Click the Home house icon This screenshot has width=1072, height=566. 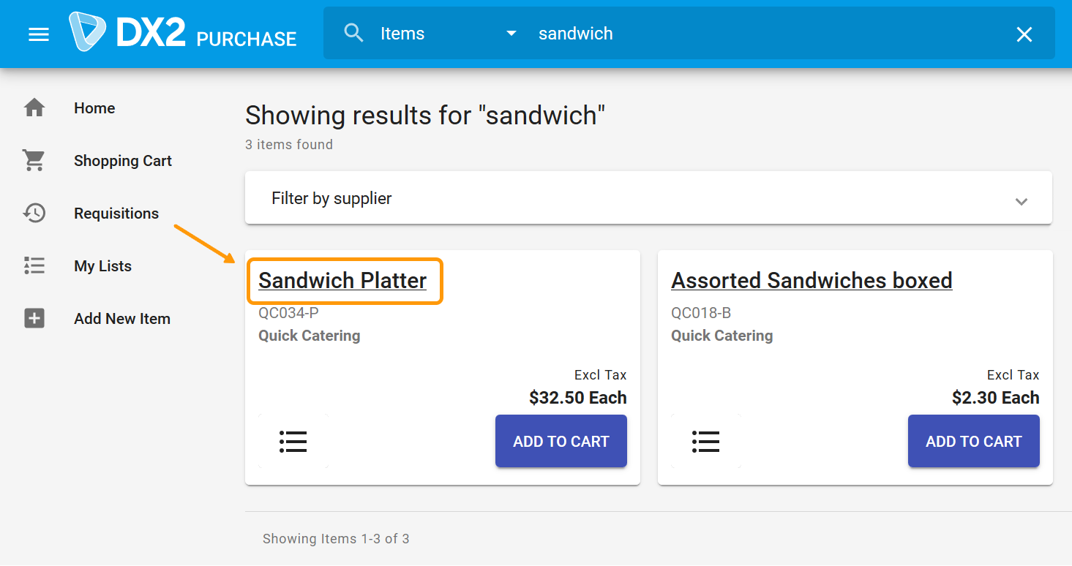(x=34, y=108)
